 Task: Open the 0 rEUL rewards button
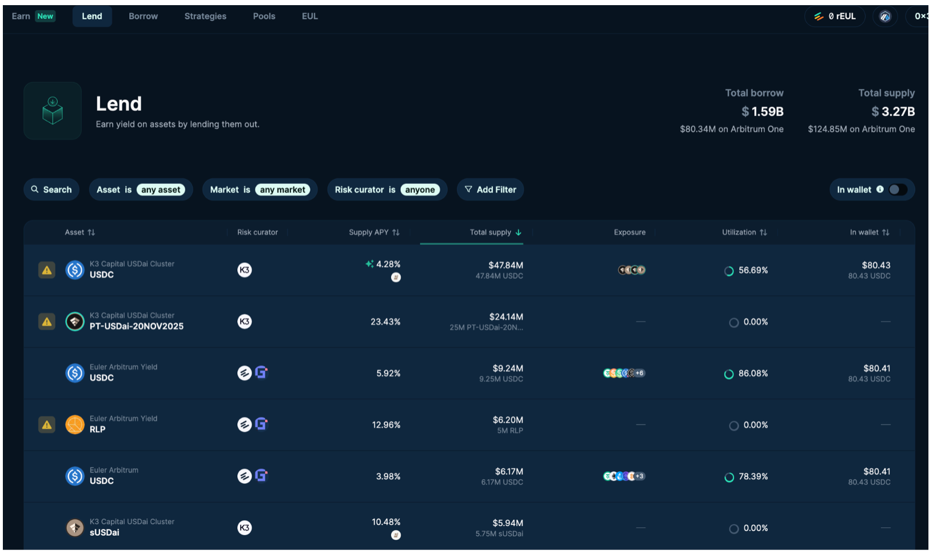(x=835, y=17)
